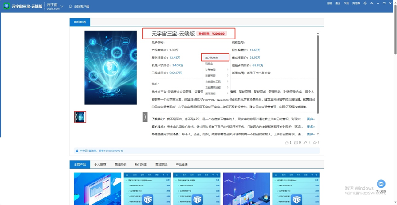The width and height of the screenshot is (397, 205).
Task: Open the settings gear icon in title bar
Action: pyautogui.click(x=365, y=3)
